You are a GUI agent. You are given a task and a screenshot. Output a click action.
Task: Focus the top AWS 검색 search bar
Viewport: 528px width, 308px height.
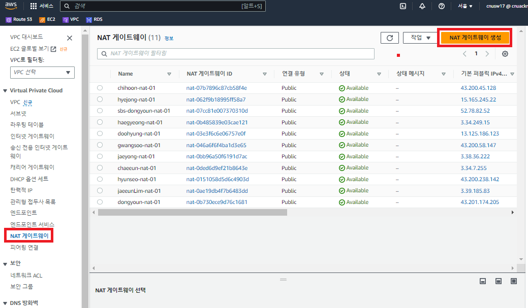coord(163,6)
